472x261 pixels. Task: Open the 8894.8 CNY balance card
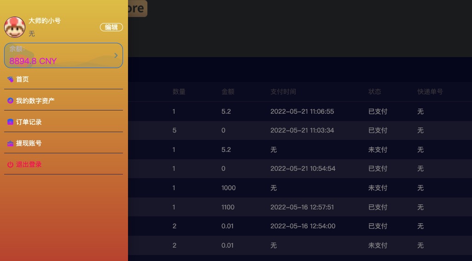pos(64,55)
